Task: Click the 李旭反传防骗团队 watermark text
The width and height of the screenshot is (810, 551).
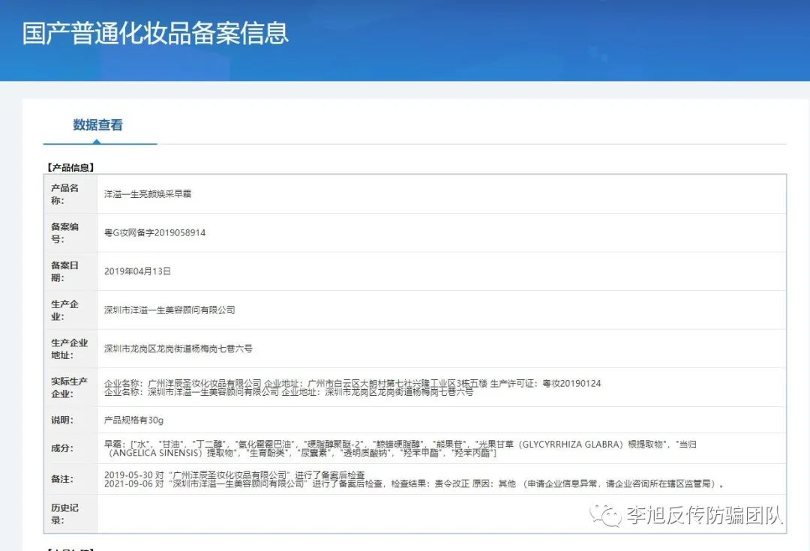Action: 705,515
